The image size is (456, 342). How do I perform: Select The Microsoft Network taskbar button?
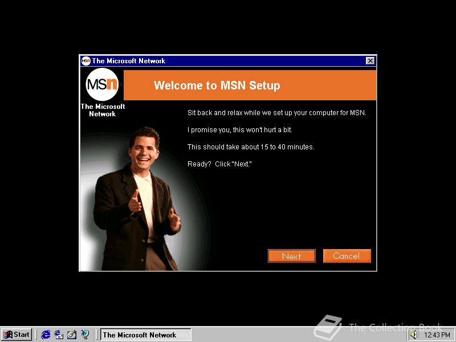(146, 335)
